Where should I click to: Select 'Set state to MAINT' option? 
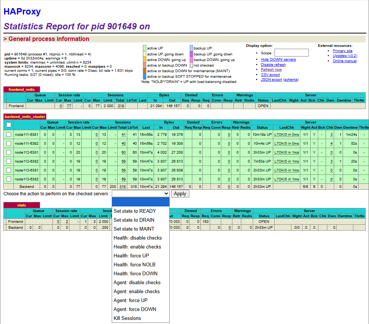click(x=141, y=229)
